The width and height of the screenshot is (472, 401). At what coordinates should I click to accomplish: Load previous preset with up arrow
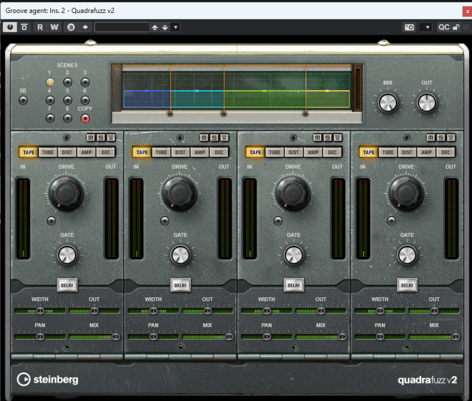[155, 28]
